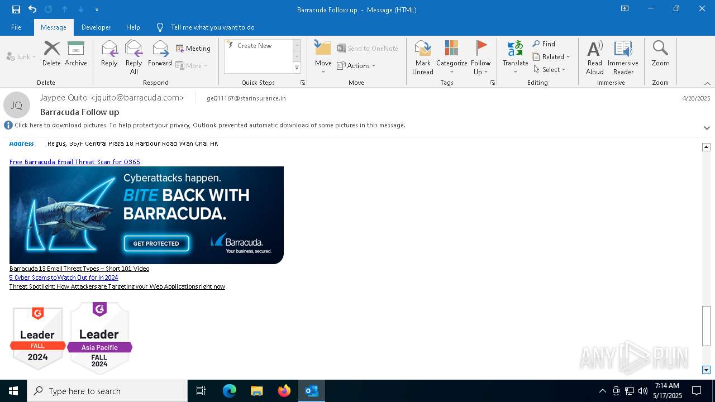The height and width of the screenshot is (402, 715).
Task: Collapse the ribbon with the chevron
Action: tap(707, 83)
